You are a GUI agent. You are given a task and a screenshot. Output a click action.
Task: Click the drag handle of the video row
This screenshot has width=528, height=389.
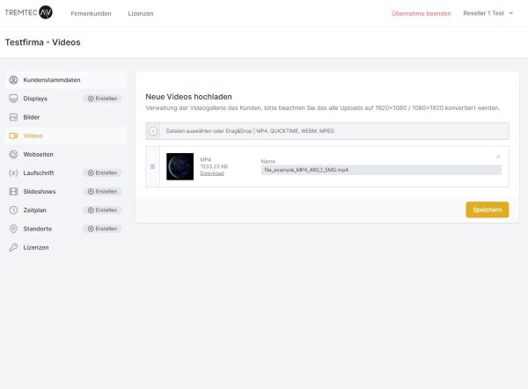(x=153, y=166)
